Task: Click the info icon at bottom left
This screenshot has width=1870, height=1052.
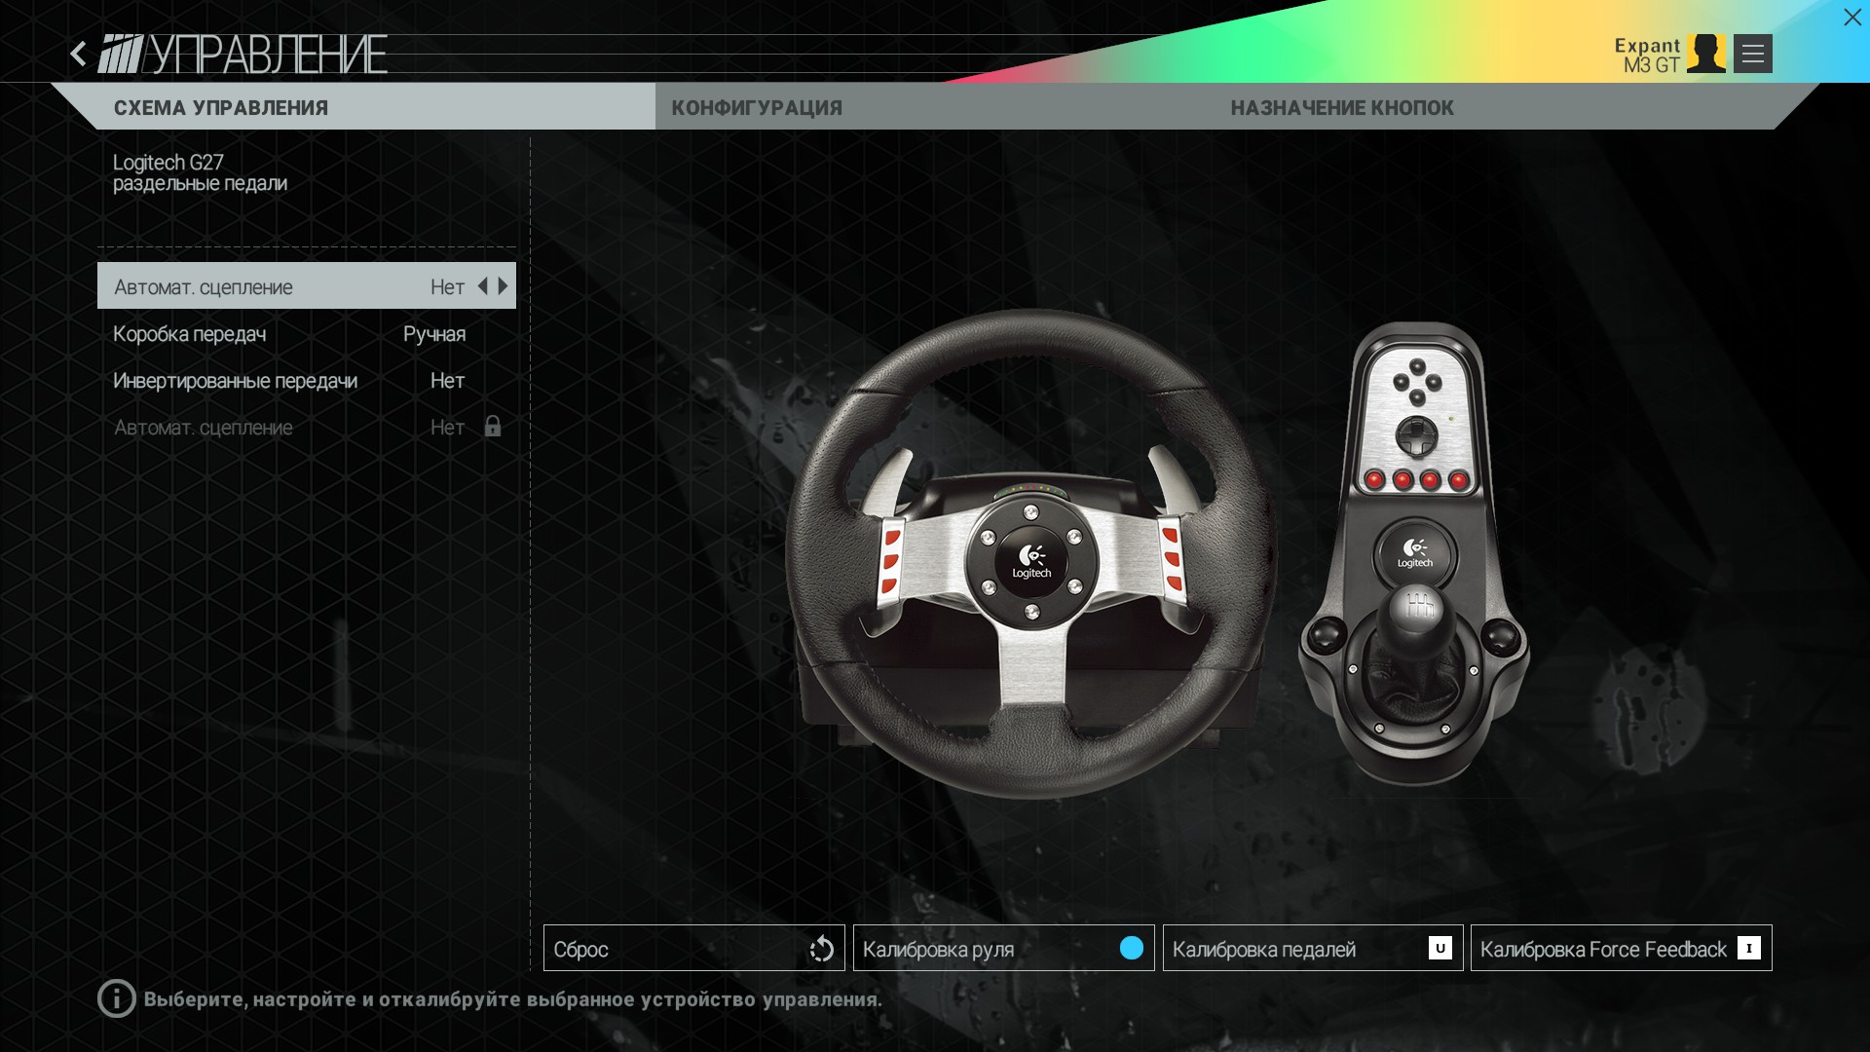Action: 117,998
